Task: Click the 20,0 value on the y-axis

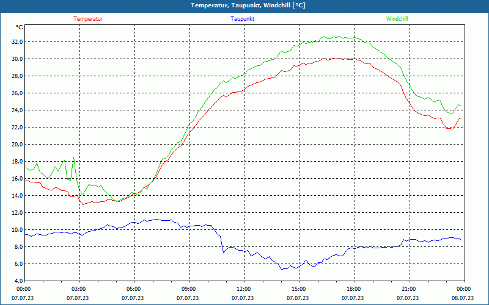Action: (17, 145)
